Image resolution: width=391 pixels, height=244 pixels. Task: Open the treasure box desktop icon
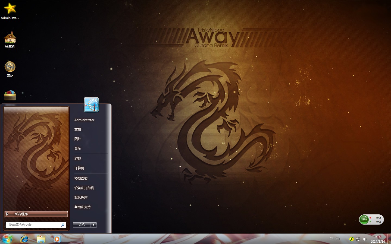(x=10, y=95)
